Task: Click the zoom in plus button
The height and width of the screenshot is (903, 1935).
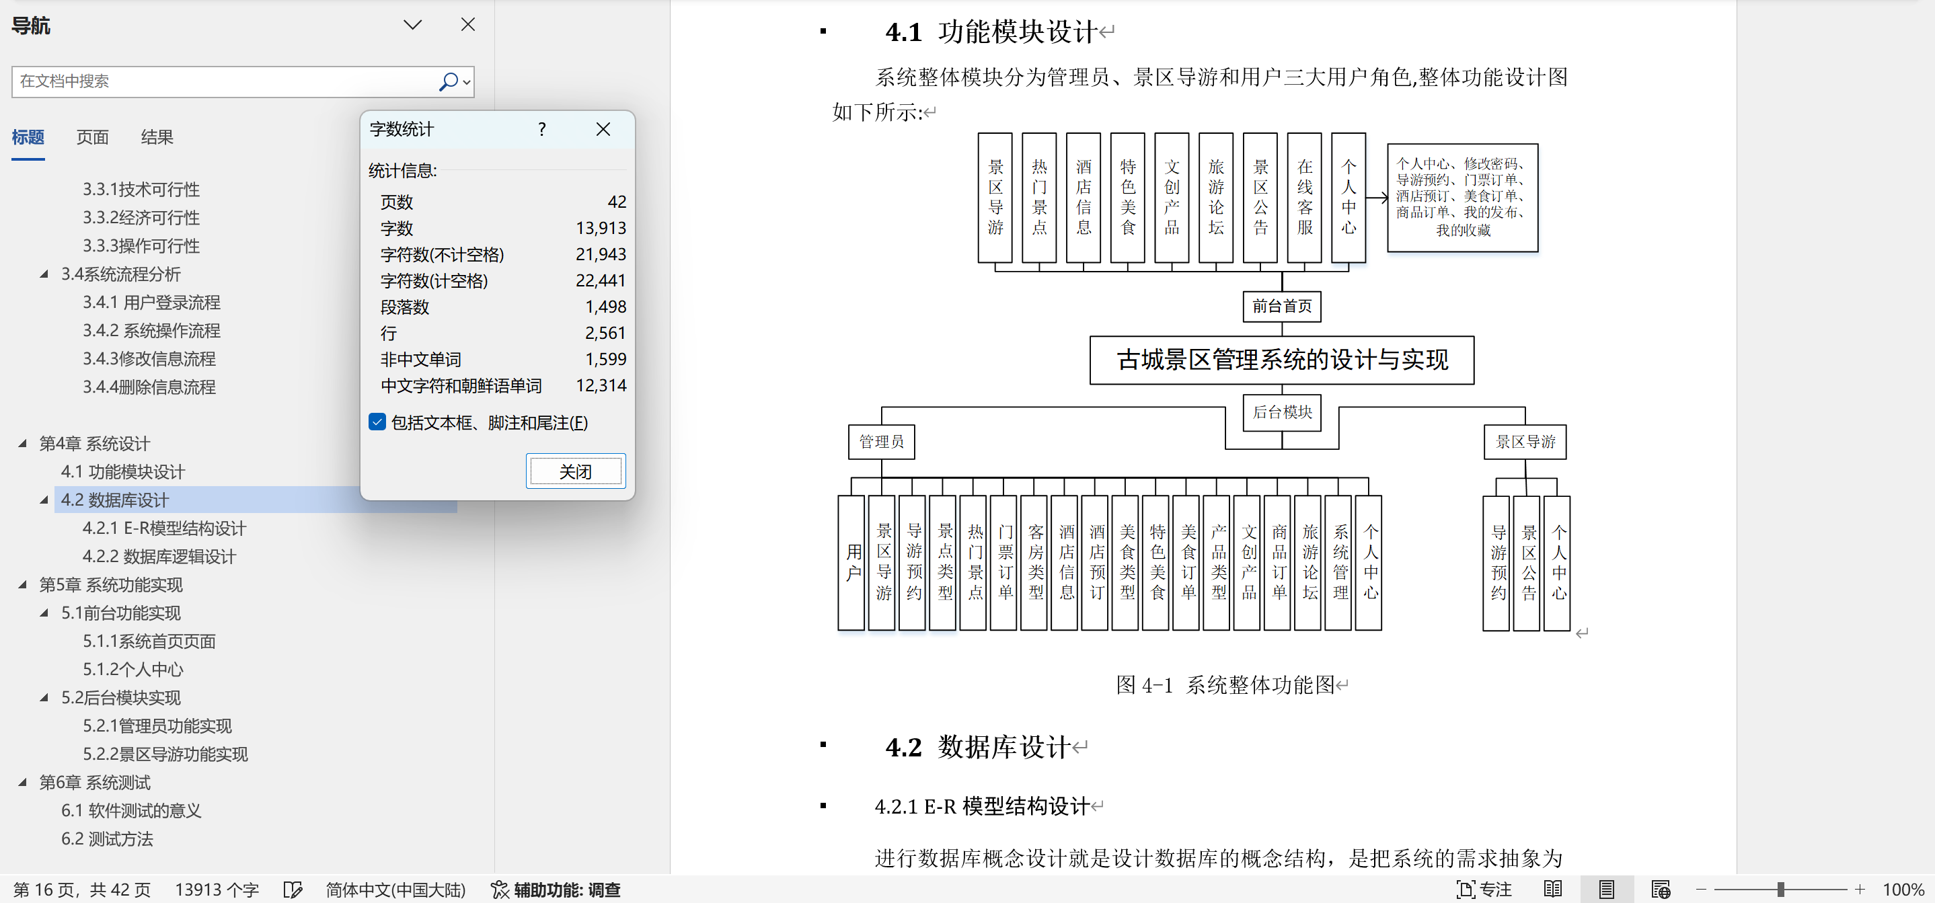Action: 1860,890
